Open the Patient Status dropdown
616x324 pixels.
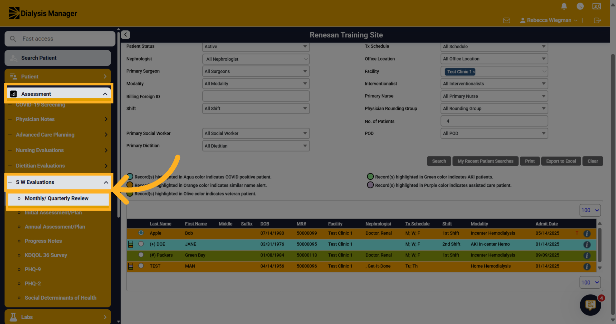pyautogui.click(x=256, y=46)
